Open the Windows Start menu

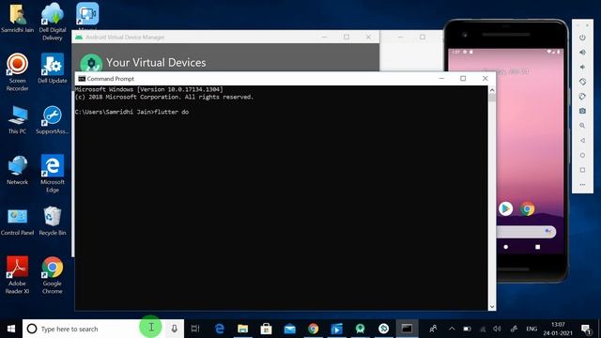[x=11, y=329]
